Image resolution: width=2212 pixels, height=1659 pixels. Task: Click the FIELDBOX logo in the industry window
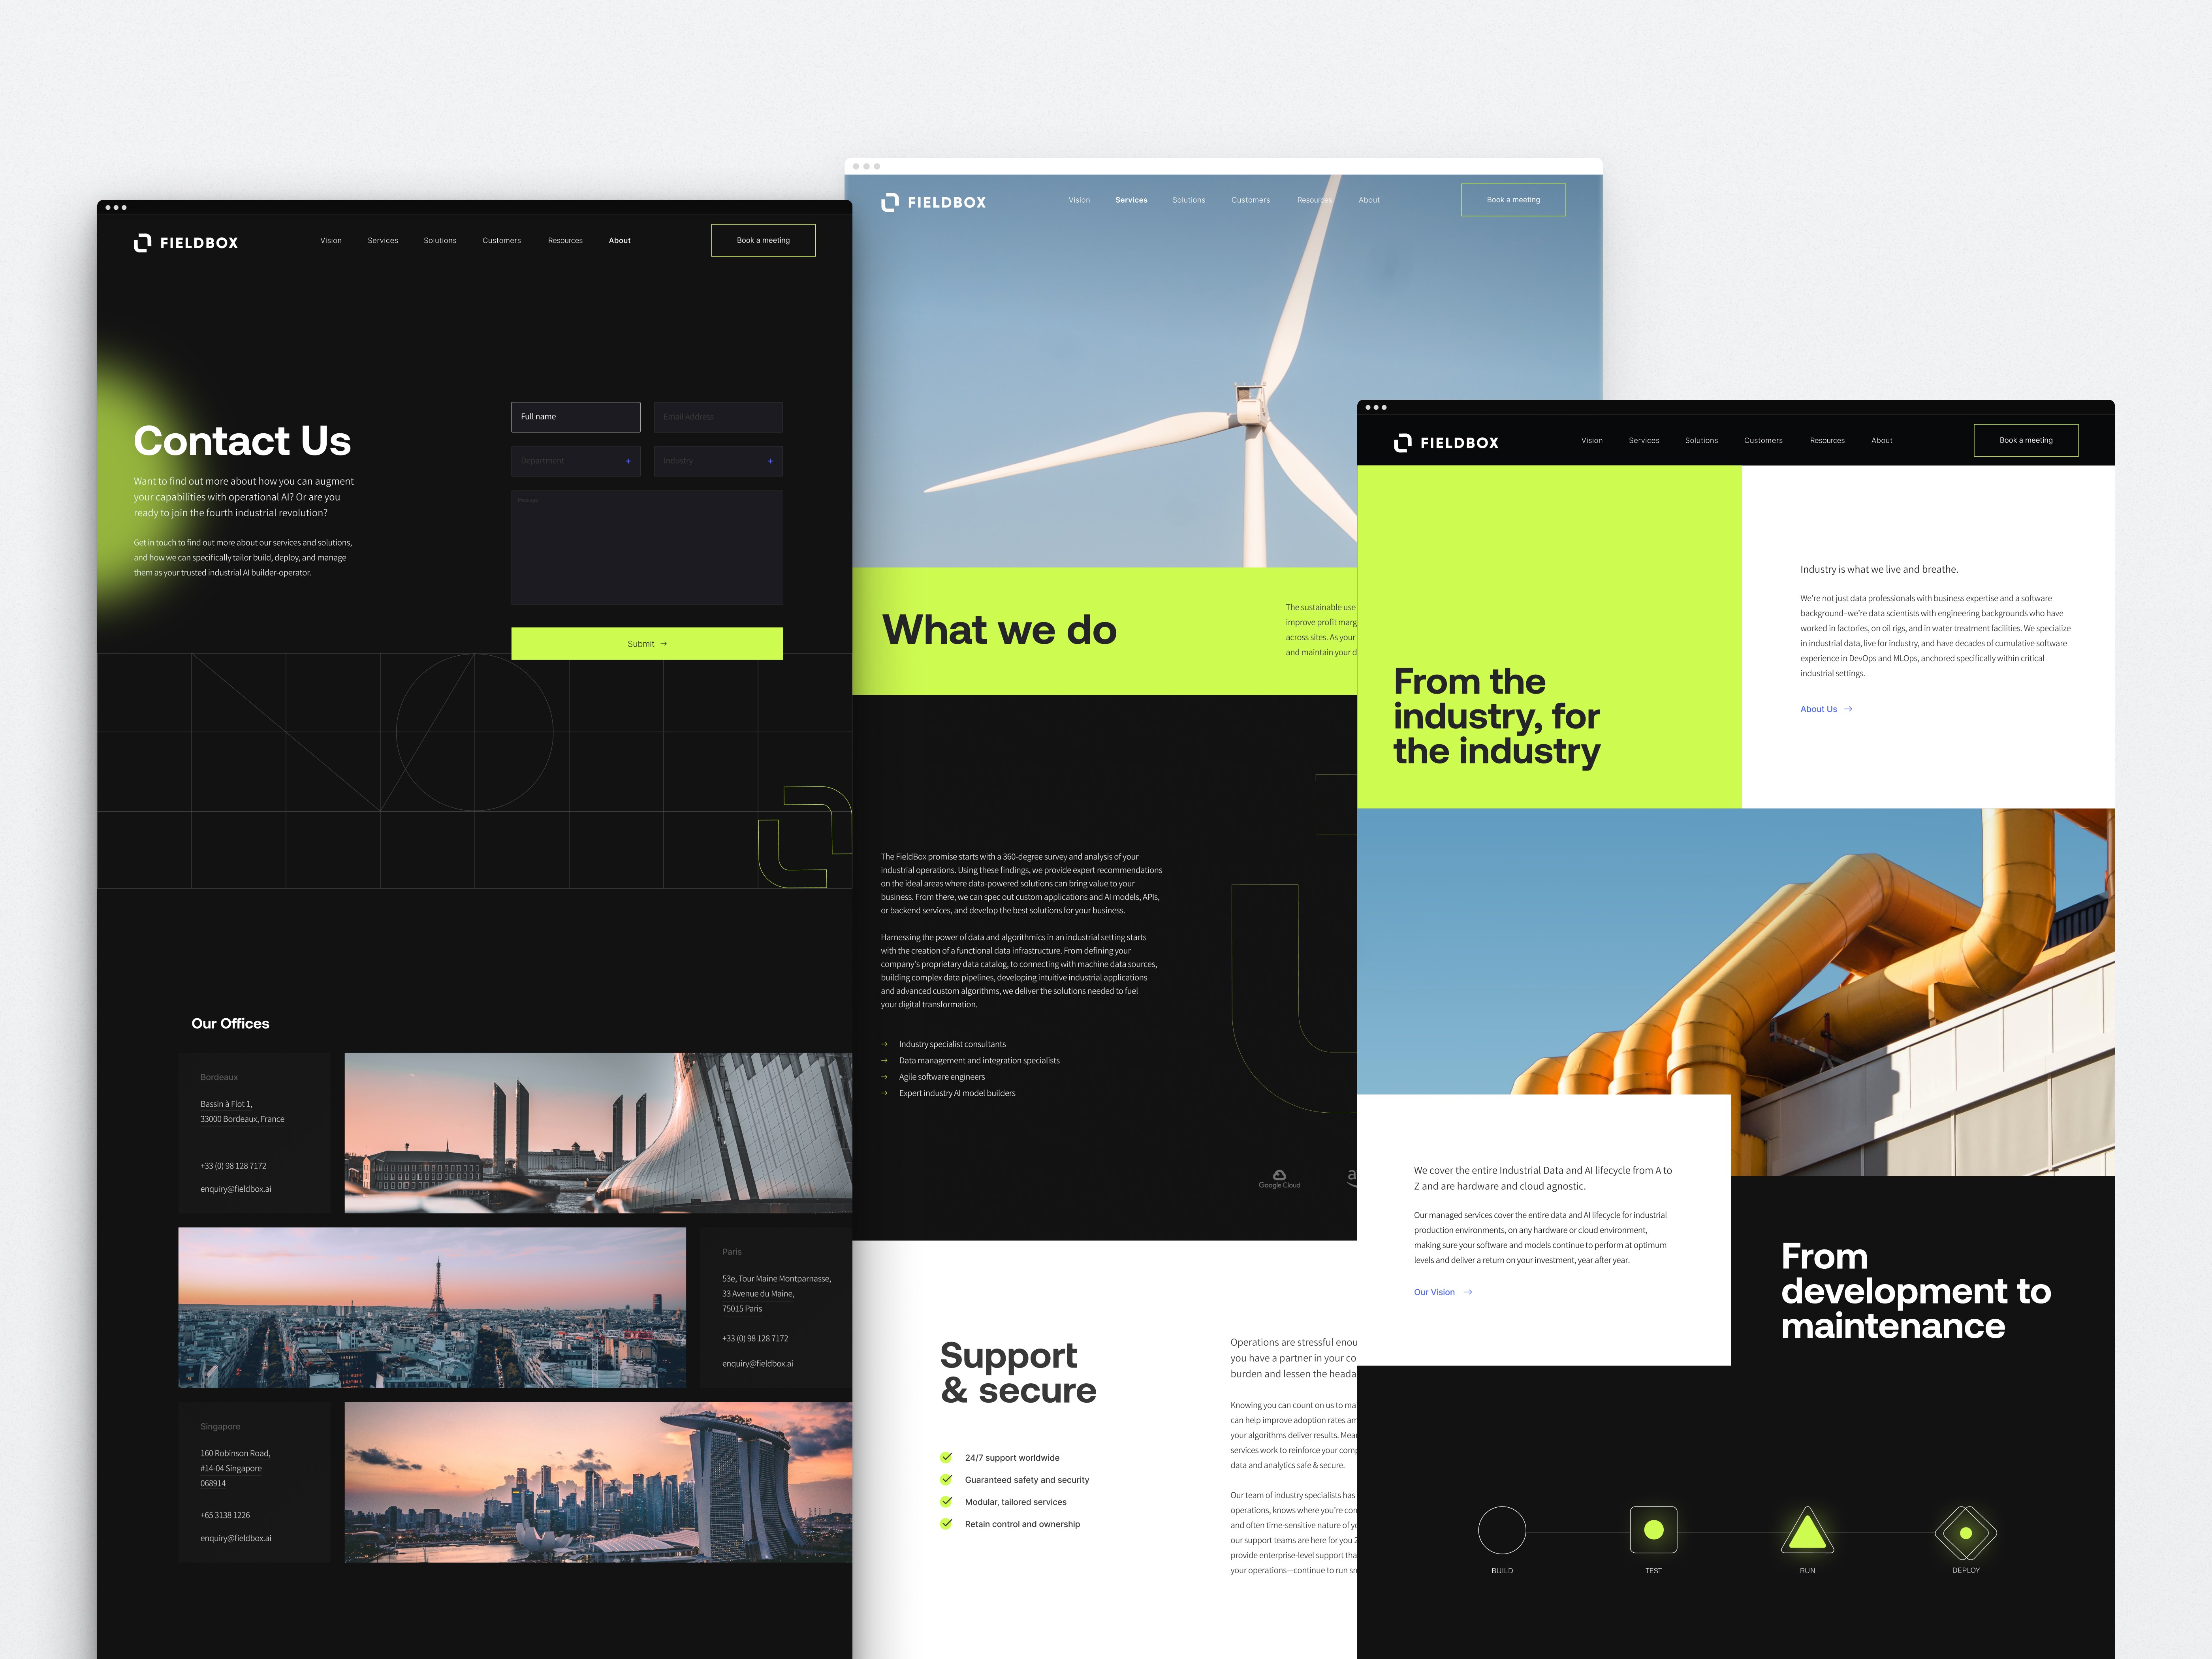(x=1446, y=443)
